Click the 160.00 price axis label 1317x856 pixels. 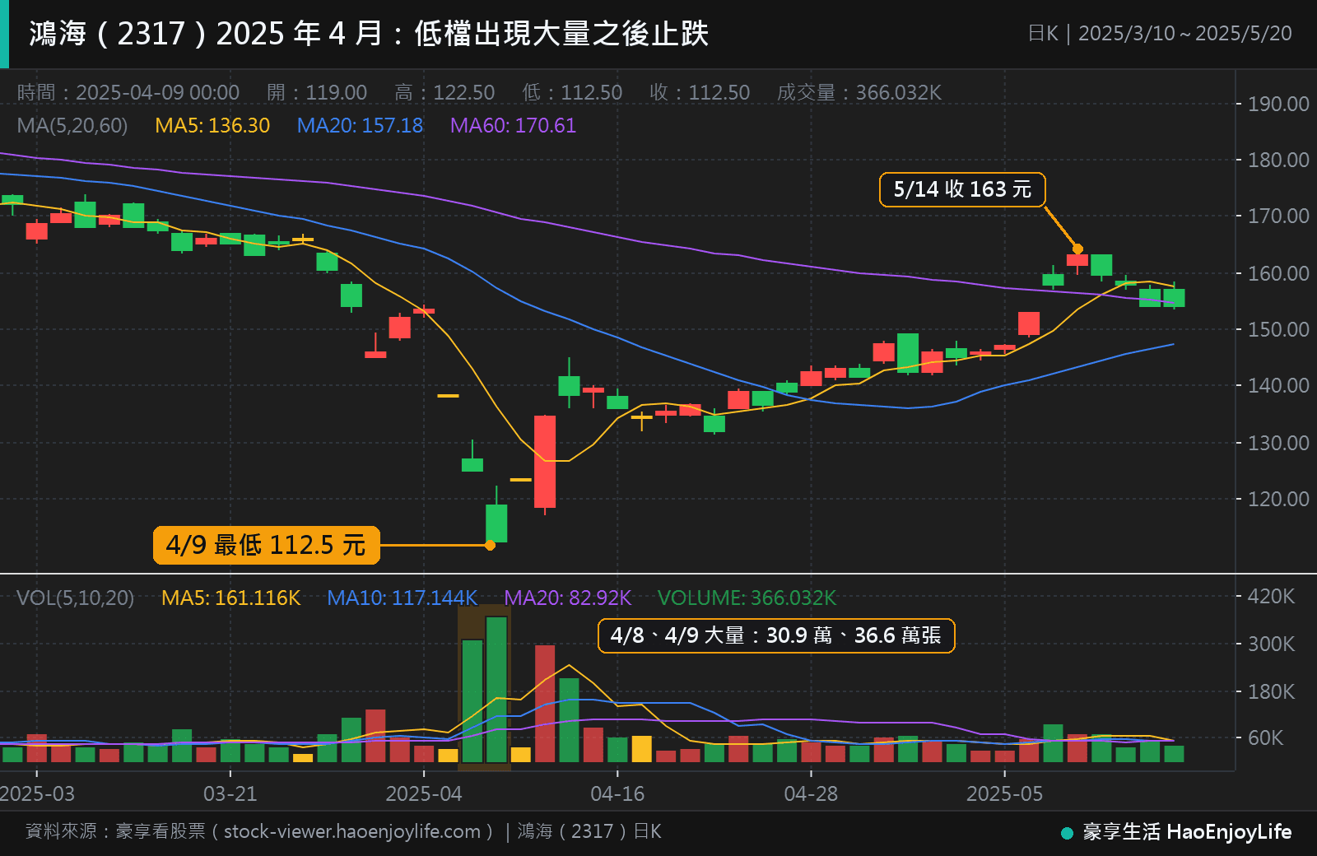[x=1278, y=273]
